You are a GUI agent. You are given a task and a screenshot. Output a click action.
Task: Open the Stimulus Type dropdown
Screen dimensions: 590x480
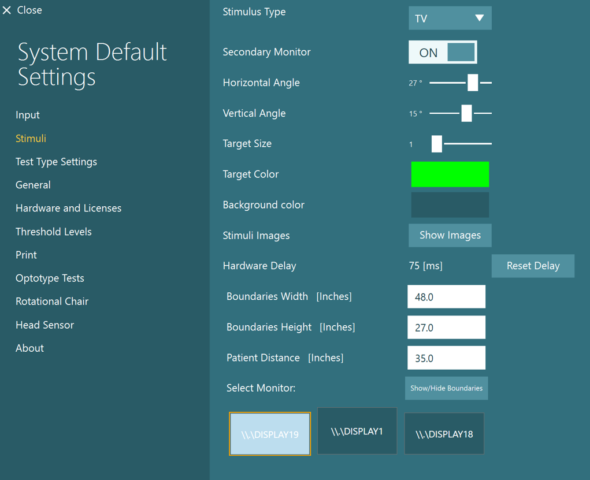point(450,18)
